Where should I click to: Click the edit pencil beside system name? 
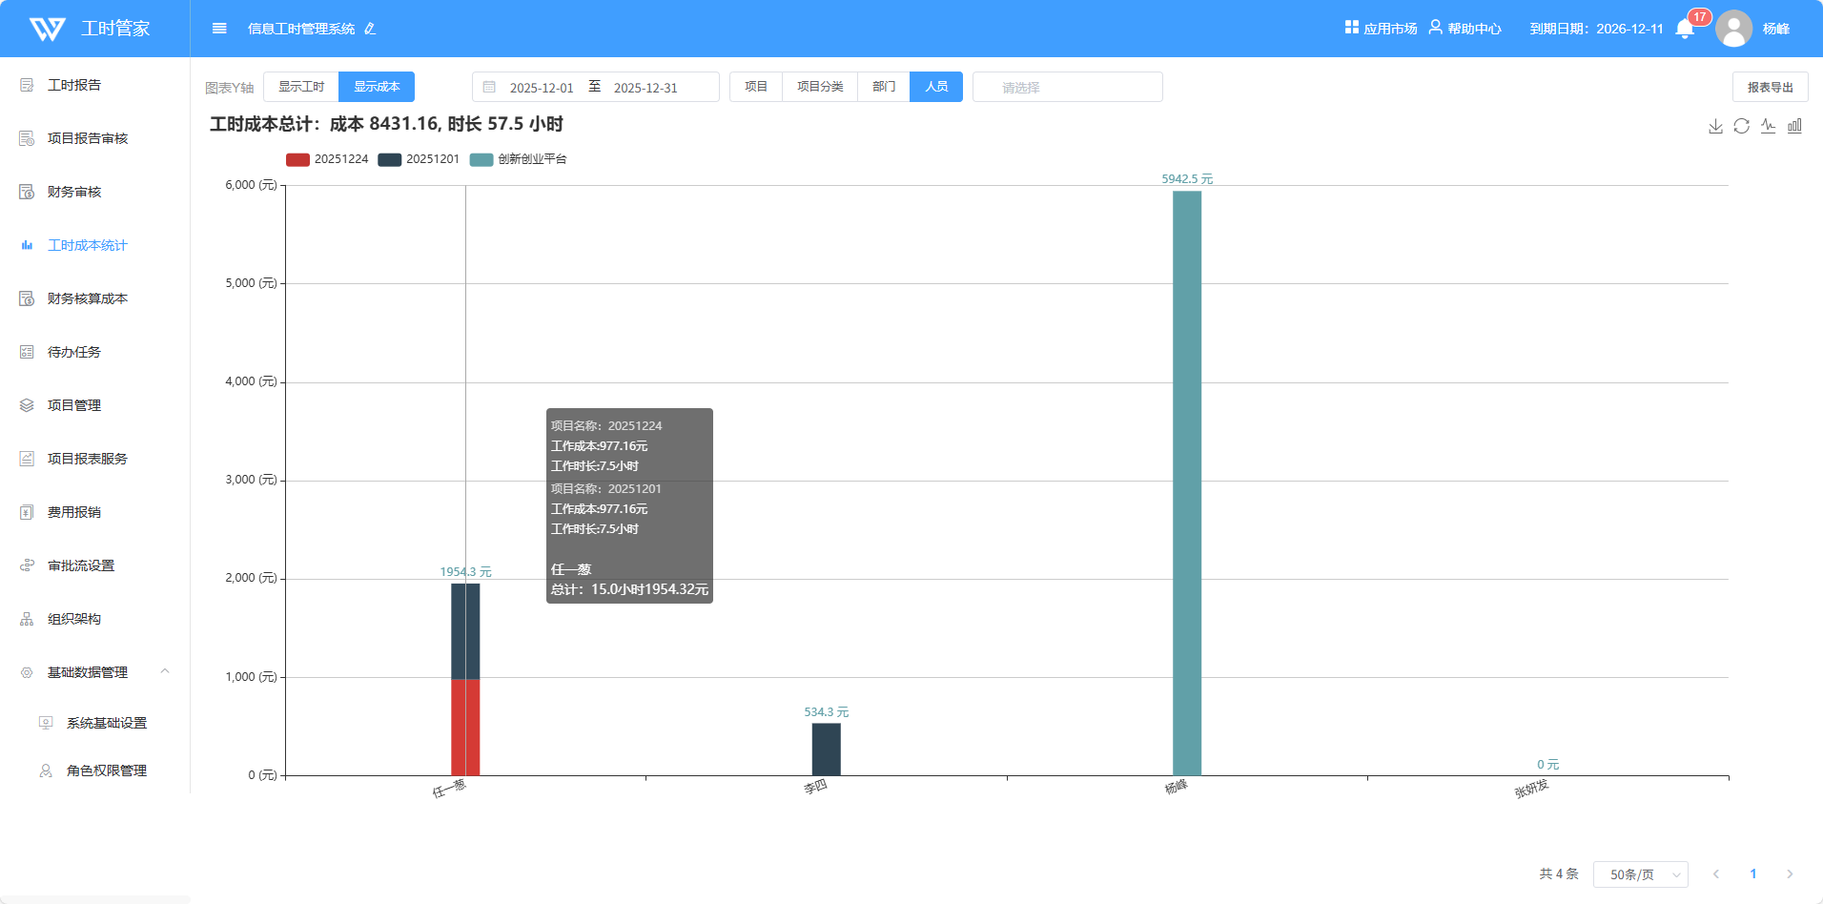[x=370, y=29]
